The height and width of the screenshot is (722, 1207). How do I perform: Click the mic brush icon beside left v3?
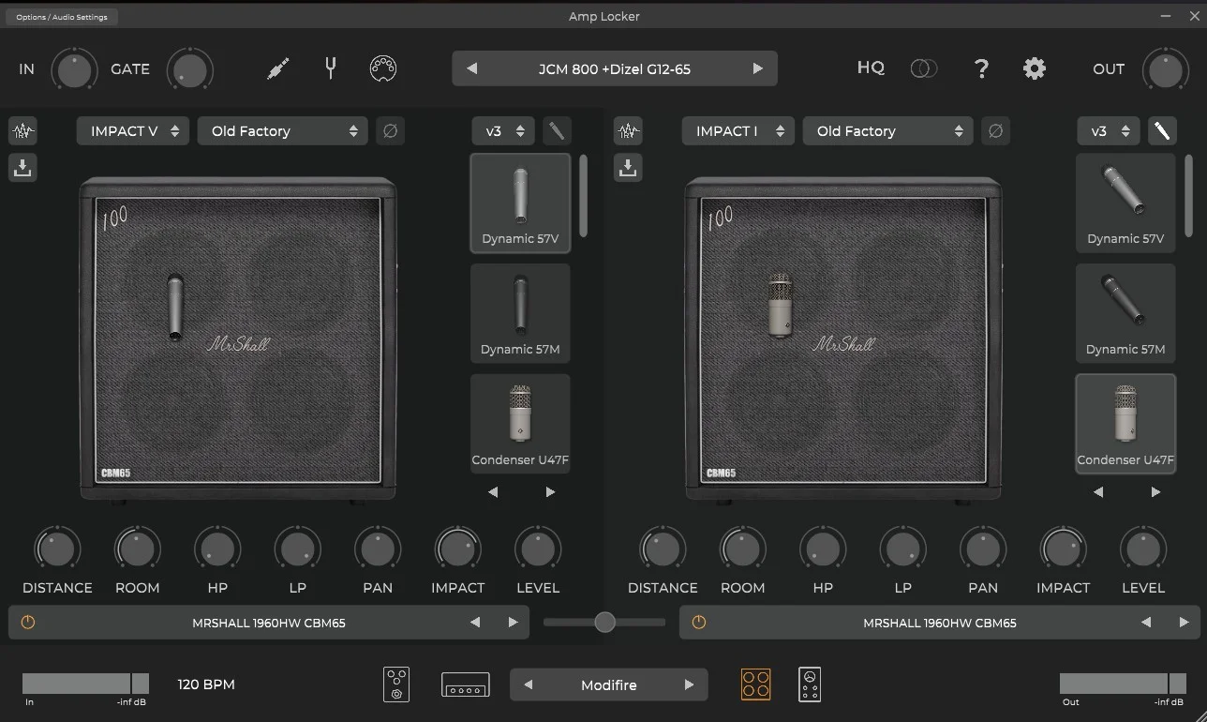pos(557,131)
